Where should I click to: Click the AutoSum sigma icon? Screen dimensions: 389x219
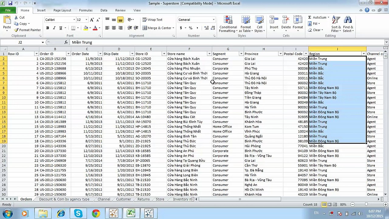[x=310, y=17]
